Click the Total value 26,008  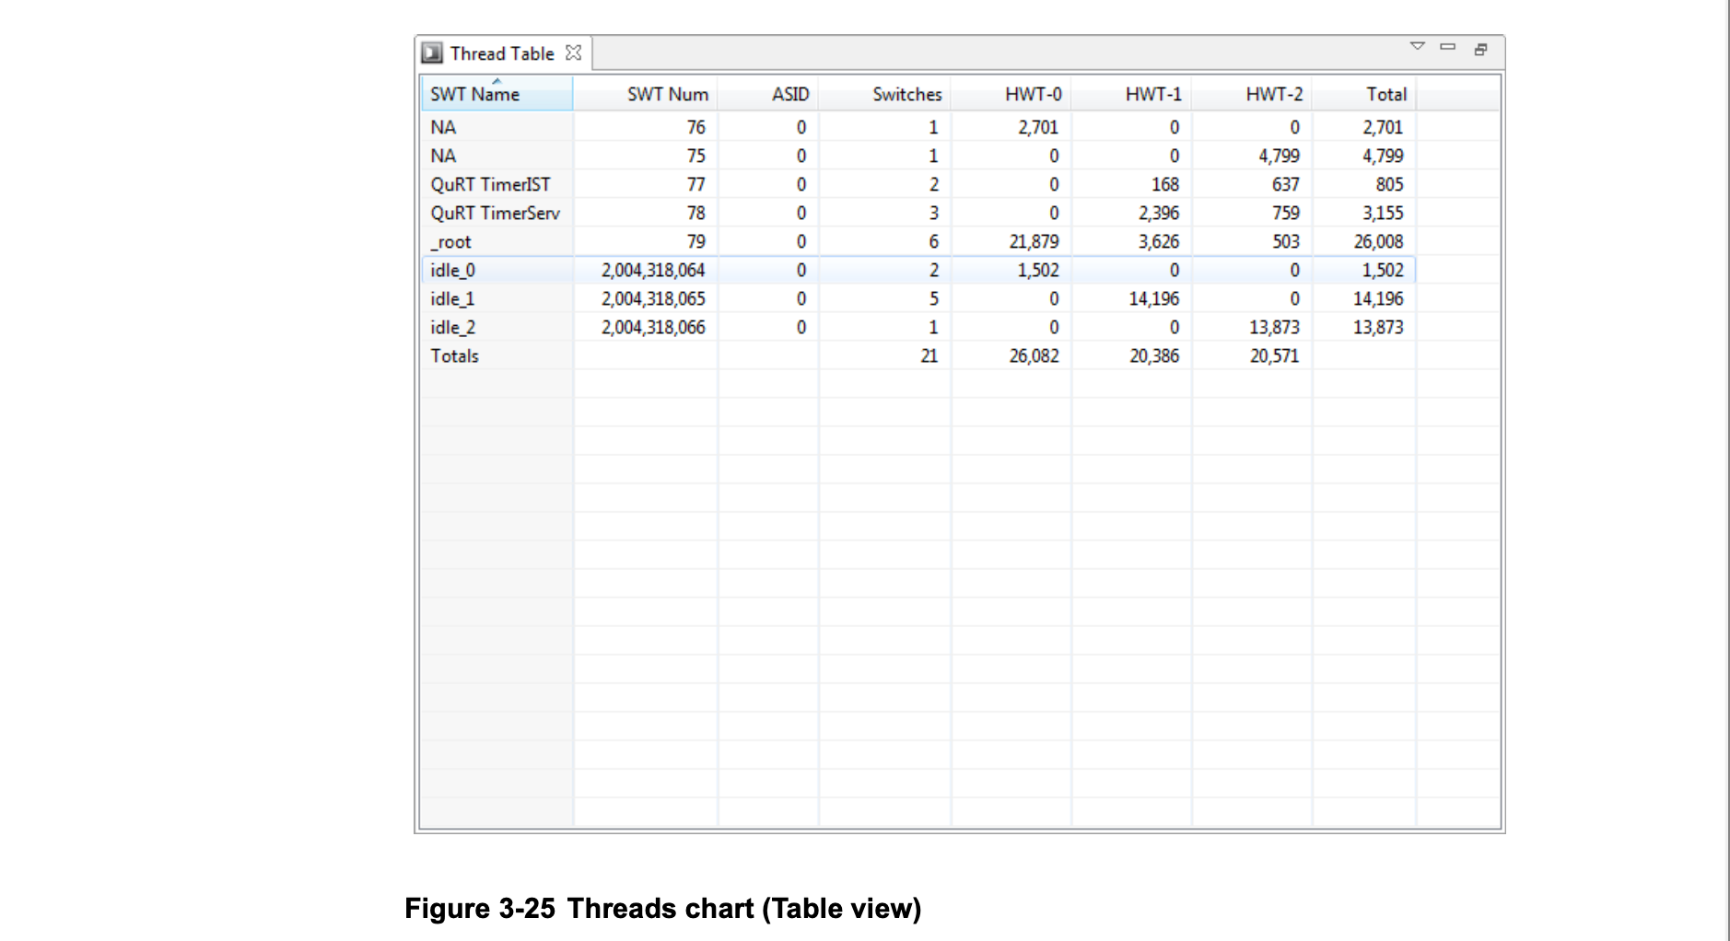pyautogui.click(x=1378, y=241)
